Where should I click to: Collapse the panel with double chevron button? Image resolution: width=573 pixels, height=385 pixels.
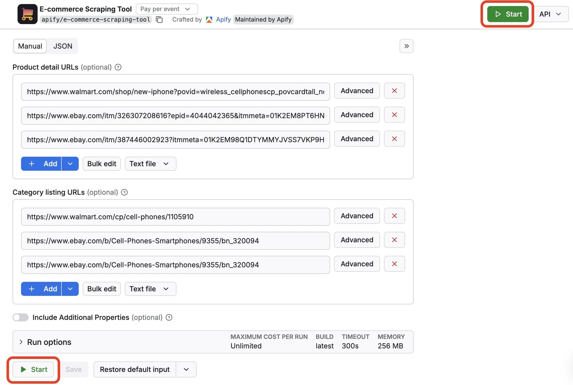pyautogui.click(x=406, y=46)
